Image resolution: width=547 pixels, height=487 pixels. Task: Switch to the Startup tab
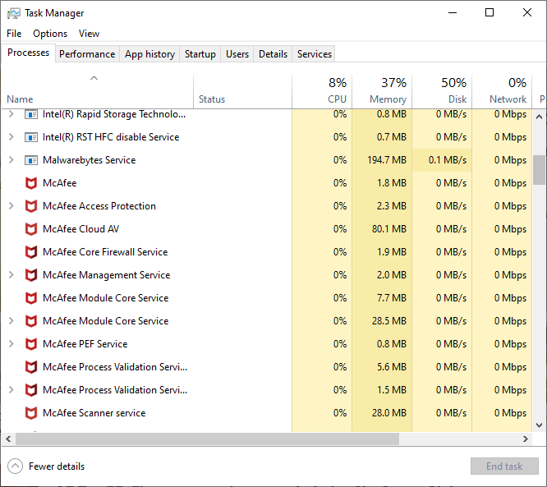coord(200,54)
